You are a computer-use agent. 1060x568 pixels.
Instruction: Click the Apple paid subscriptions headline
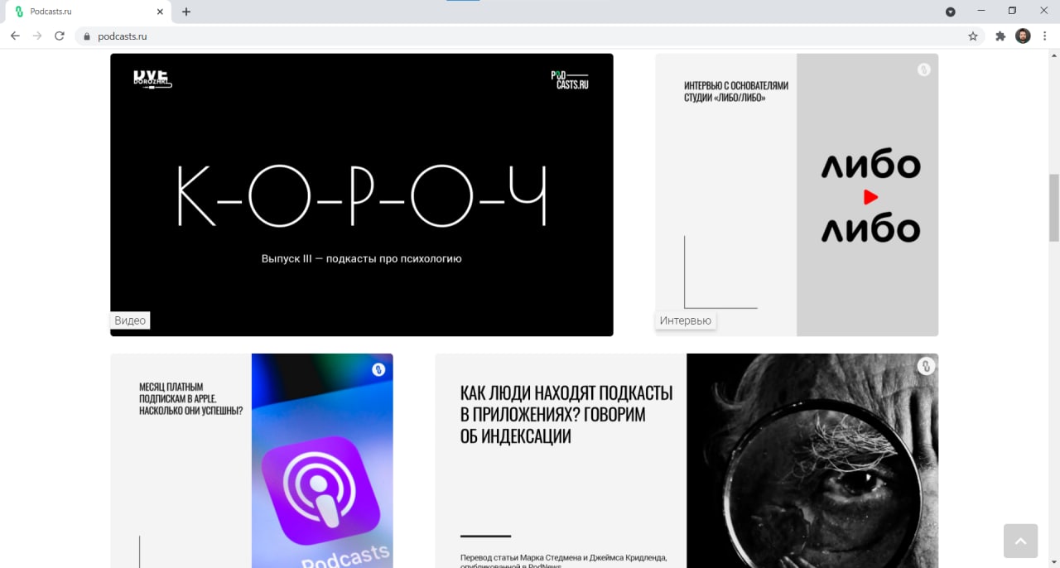pos(190,398)
